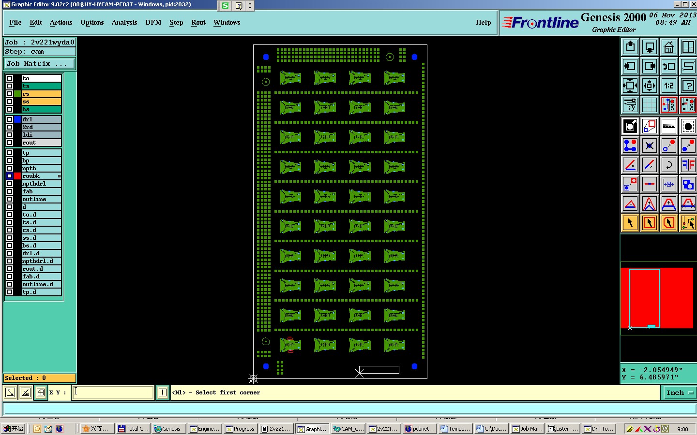The height and width of the screenshot is (435, 697).
Task: Toggle checkbox for the 'to' layer
Action: (10, 78)
